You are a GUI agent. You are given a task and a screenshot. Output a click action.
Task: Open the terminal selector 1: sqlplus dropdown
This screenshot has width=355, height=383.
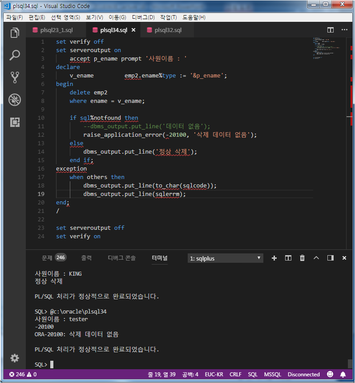[225, 258]
